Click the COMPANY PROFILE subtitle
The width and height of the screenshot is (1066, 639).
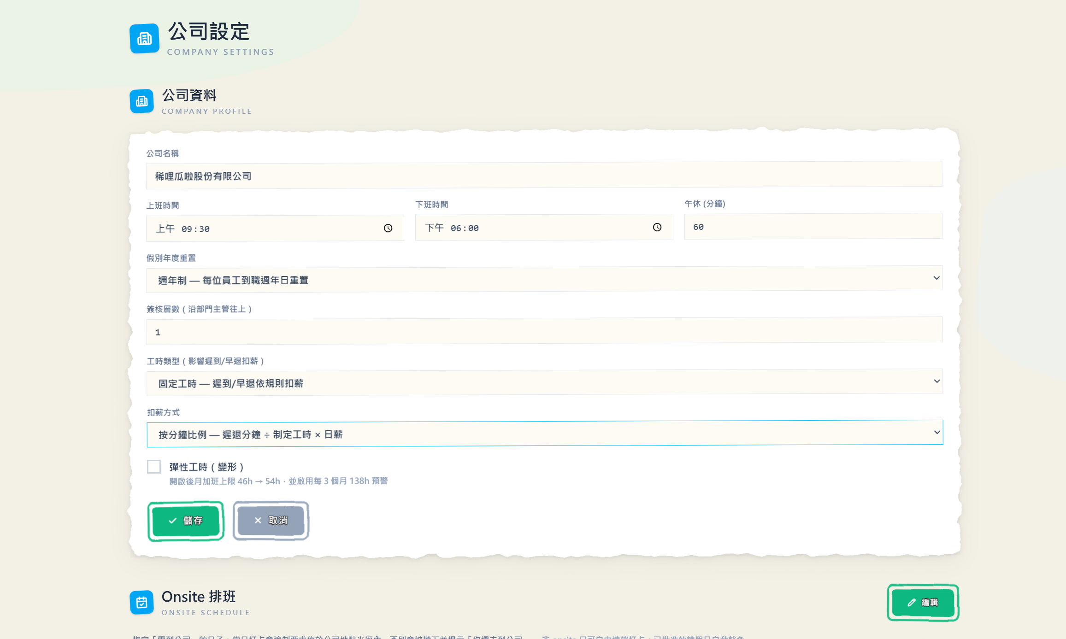point(207,111)
